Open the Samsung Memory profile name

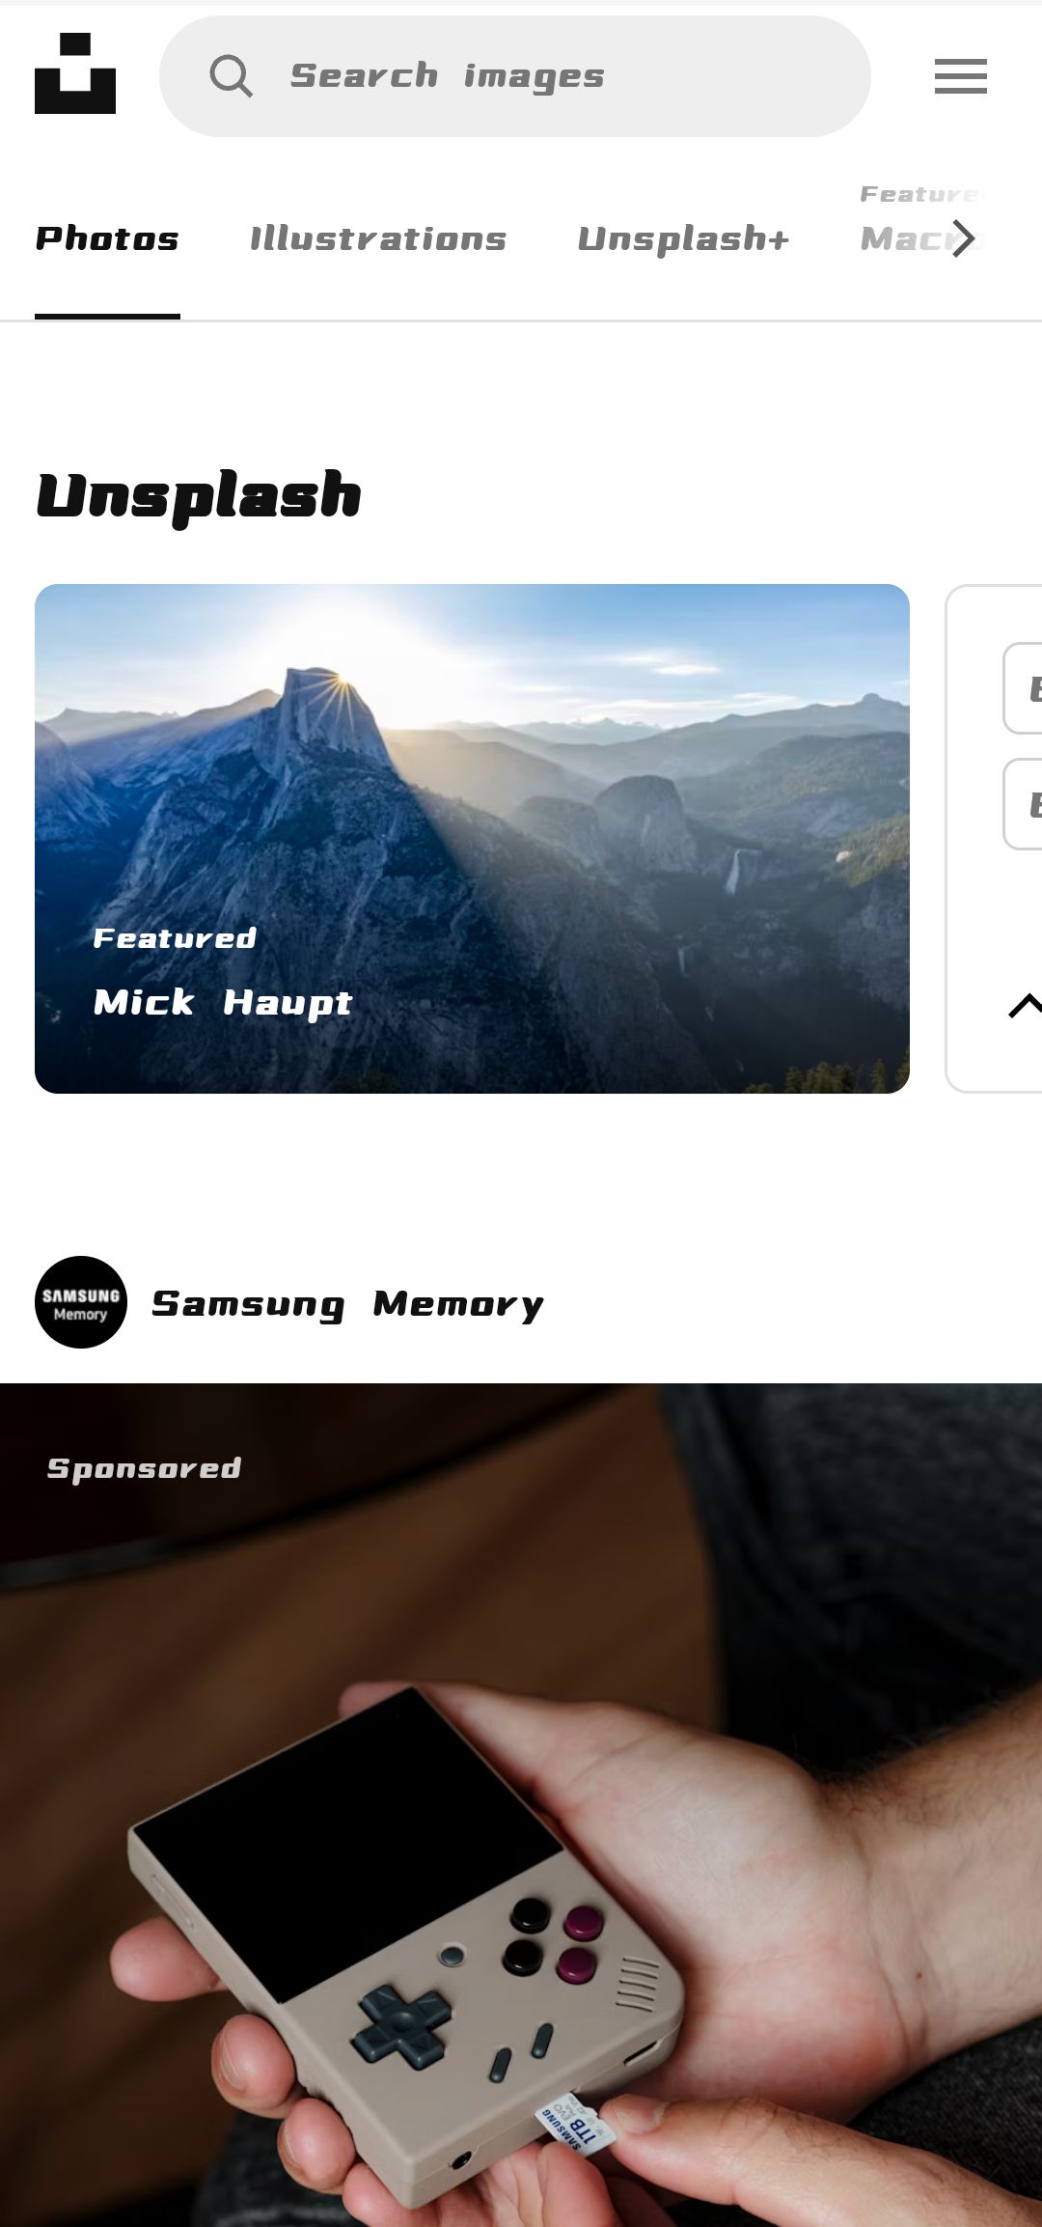347,1303
